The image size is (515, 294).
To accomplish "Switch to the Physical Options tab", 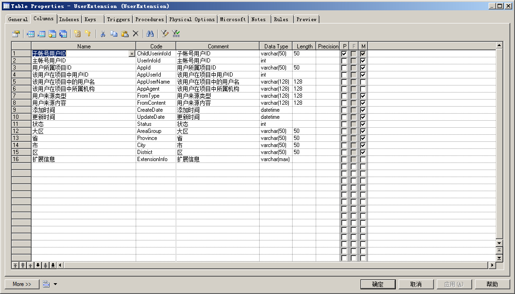I will coord(192,19).
